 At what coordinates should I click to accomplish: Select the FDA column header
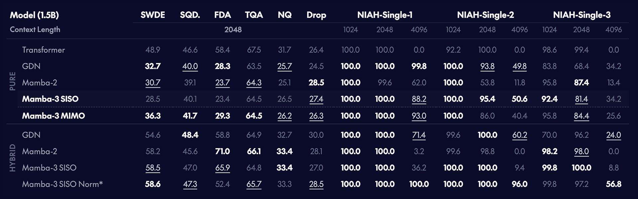click(x=222, y=15)
